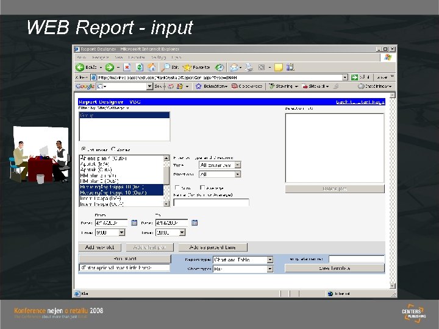439x329 pixels.
Task: Click the Google toolbar settings icon on right
Action: [361, 87]
